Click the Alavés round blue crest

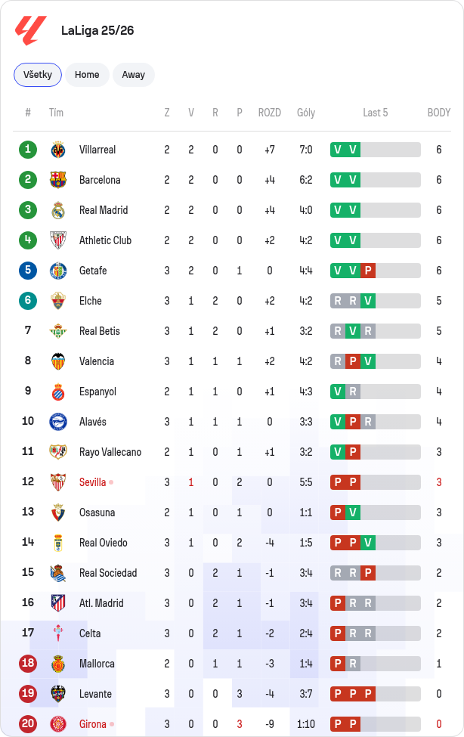[x=58, y=422]
